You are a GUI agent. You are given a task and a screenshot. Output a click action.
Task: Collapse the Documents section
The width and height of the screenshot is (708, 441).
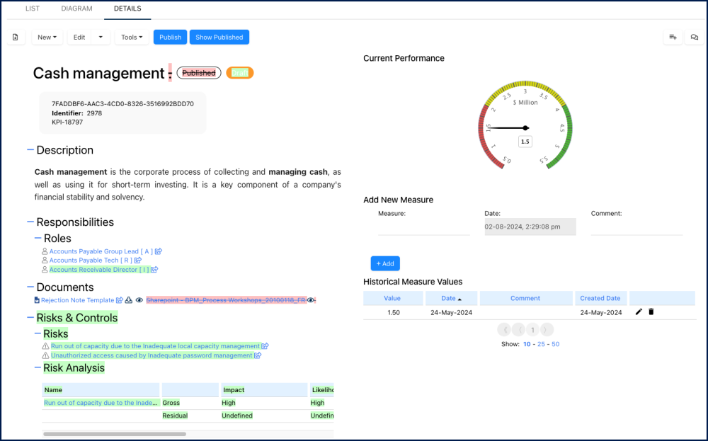[x=30, y=287]
